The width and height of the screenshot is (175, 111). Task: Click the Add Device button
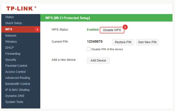98,61
